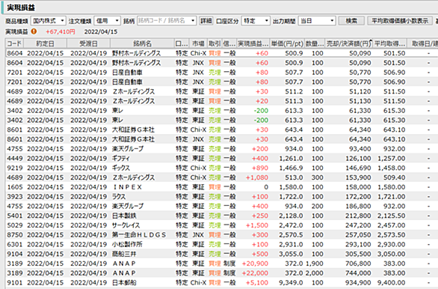Image resolution: width=438 pixels, height=289 pixels.
Task: Click the 詳細 button
Action: tap(206, 21)
